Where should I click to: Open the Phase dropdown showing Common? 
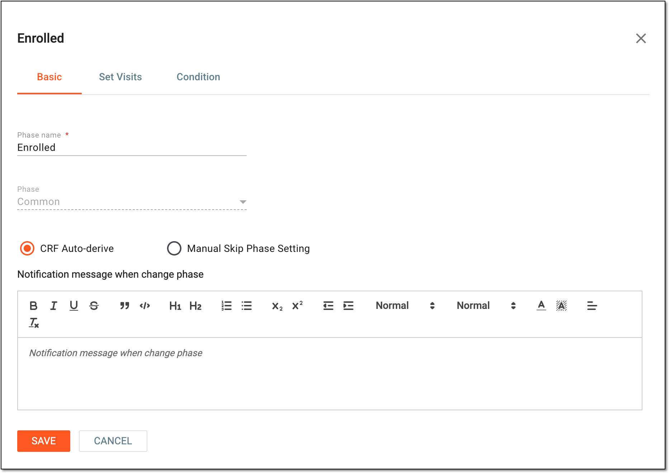point(132,202)
